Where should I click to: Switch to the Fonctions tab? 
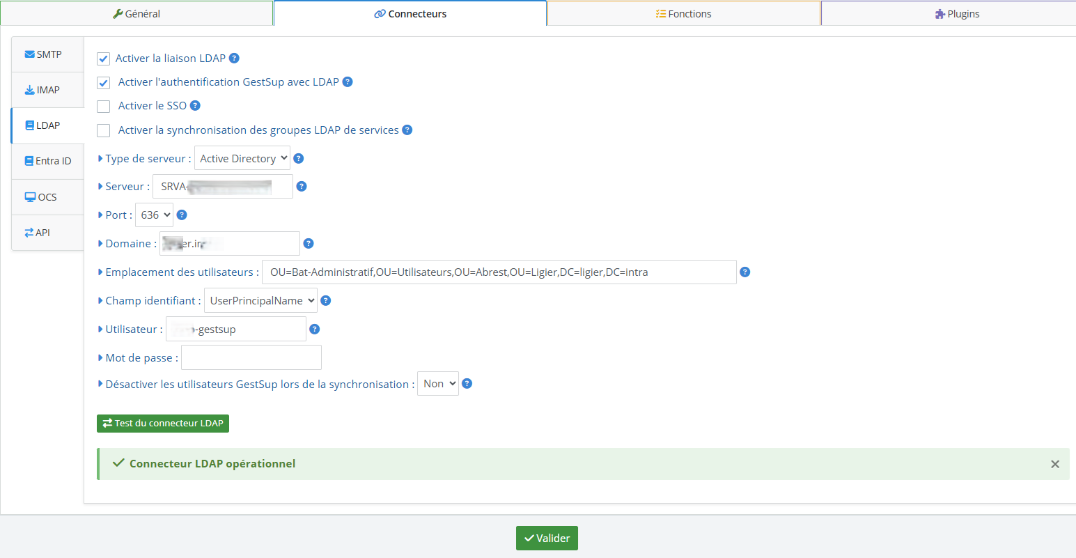[683, 14]
